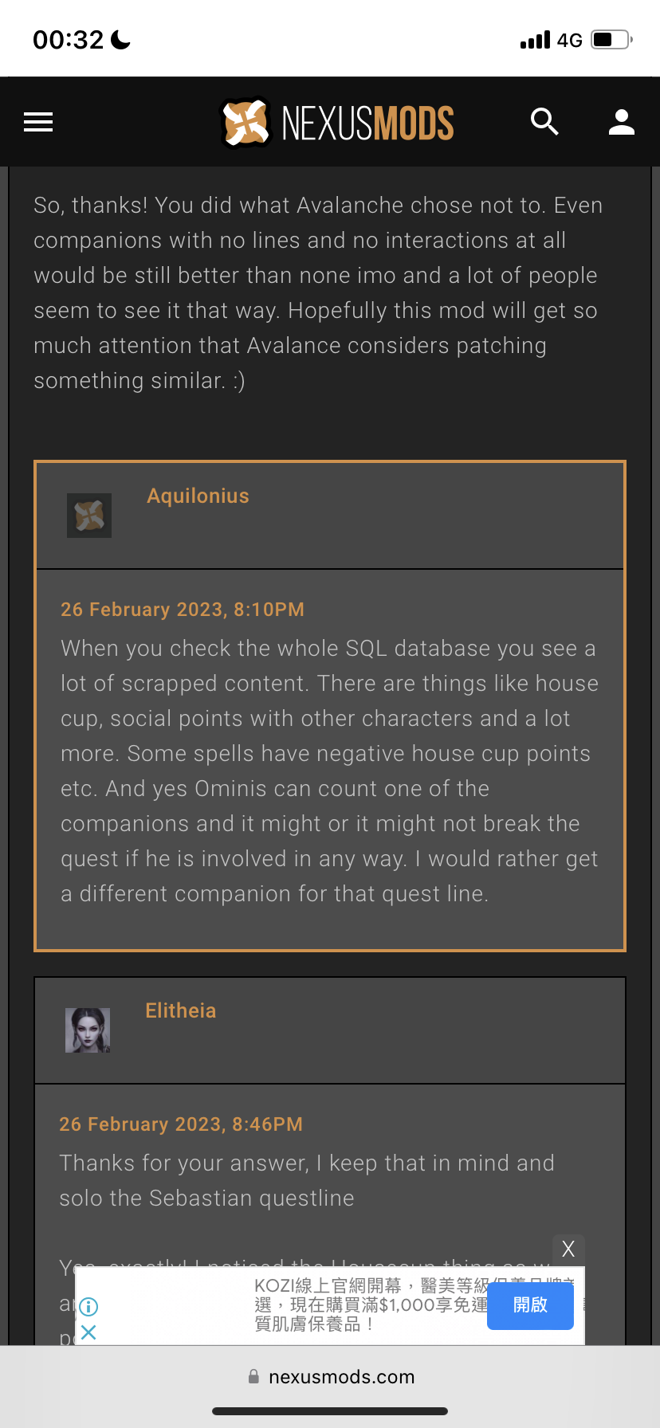The width and height of the screenshot is (660, 1428).
Task: Open Elitheia's user profile link
Action: [x=181, y=1010]
